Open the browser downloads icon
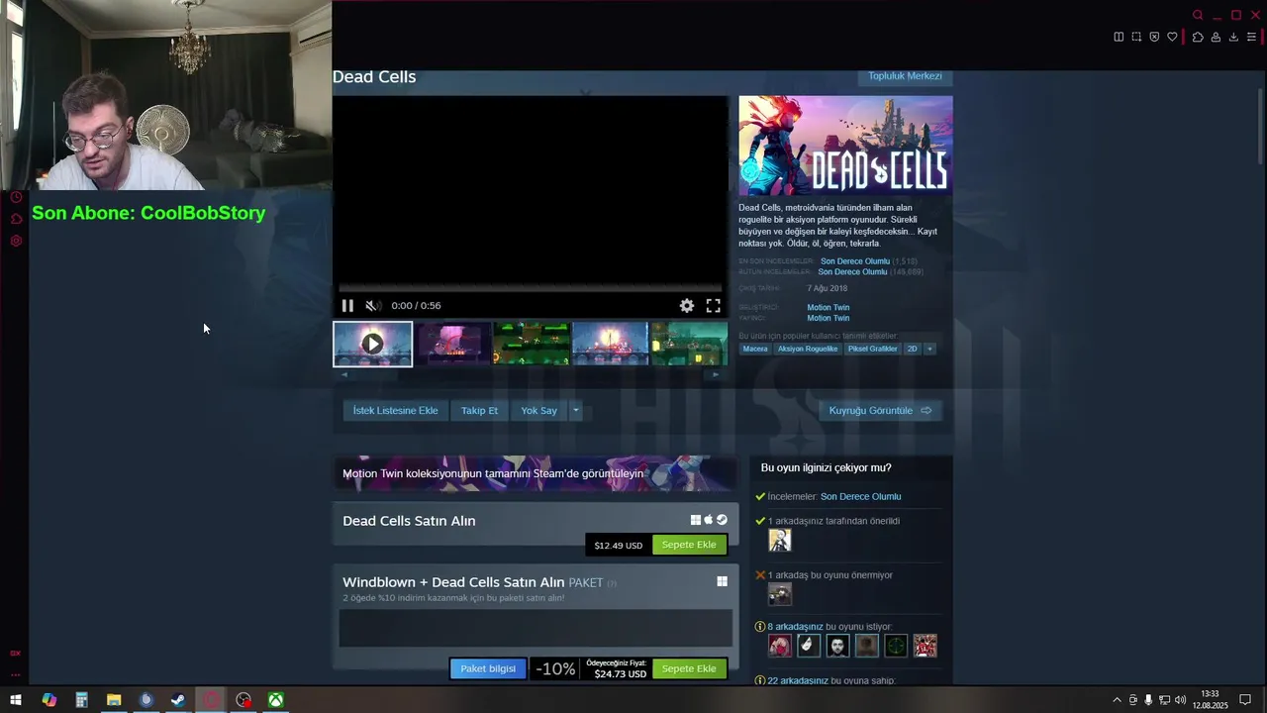 coord(1233,37)
